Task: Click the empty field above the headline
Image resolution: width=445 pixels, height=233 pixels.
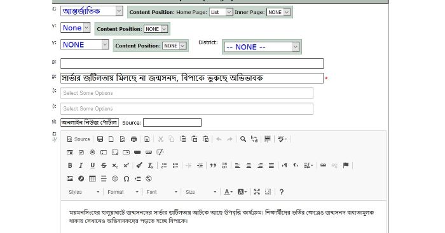Action: coord(192,63)
